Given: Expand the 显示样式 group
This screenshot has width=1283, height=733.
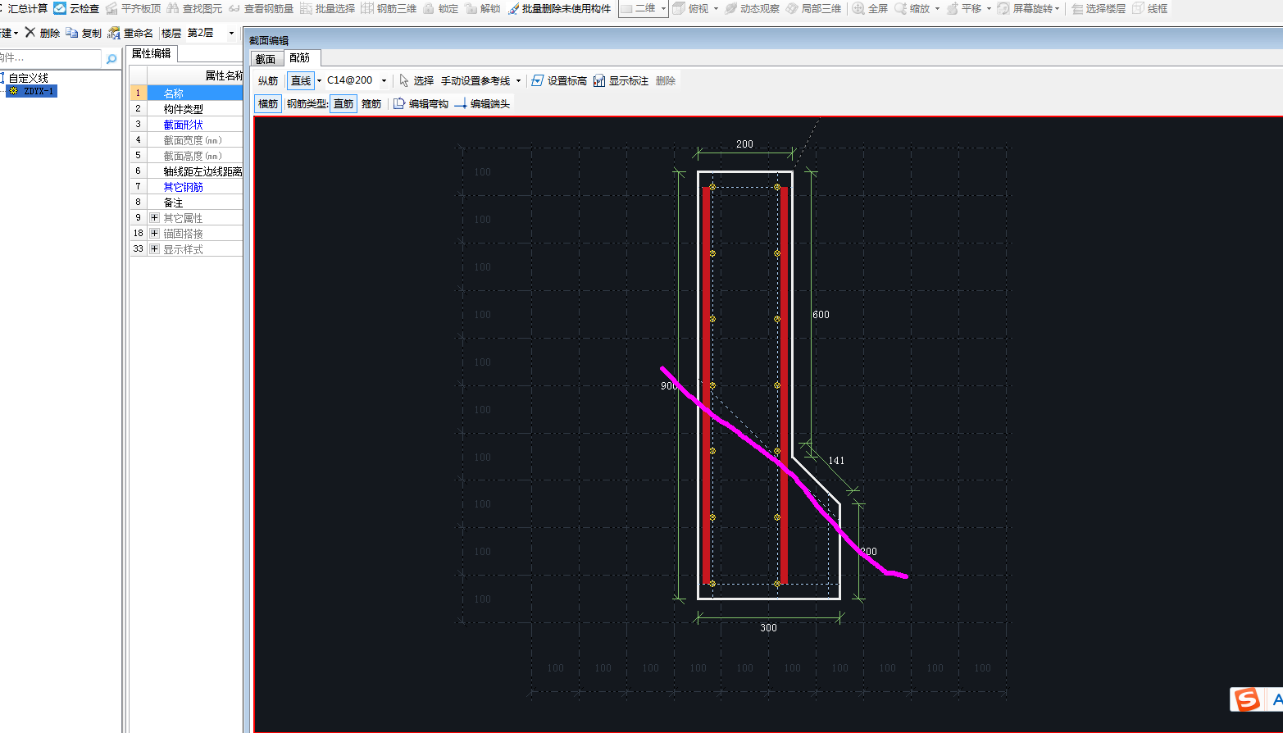Looking at the screenshot, I should [154, 249].
